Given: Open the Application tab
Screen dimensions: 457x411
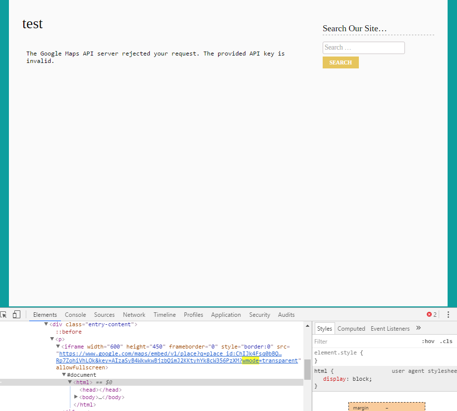Looking at the screenshot, I should (226, 315).
